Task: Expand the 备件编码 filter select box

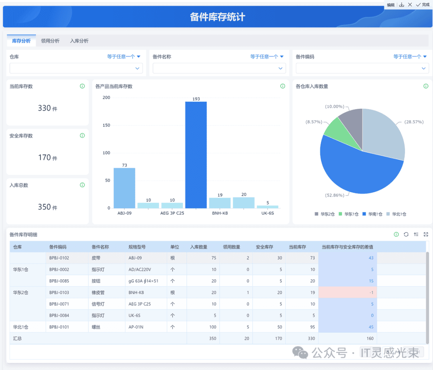Action: pos(362,68)
